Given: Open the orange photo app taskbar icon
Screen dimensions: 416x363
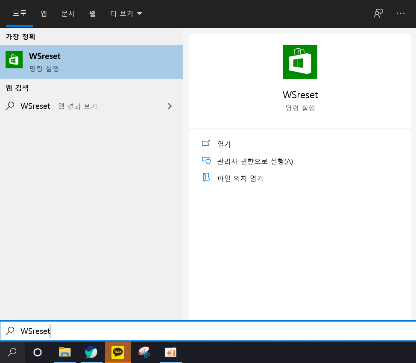Looking at the screenshot, I should pyautogui.click(x=171, y=352).
